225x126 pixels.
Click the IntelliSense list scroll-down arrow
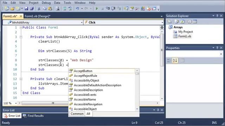(x=137, y=109)
